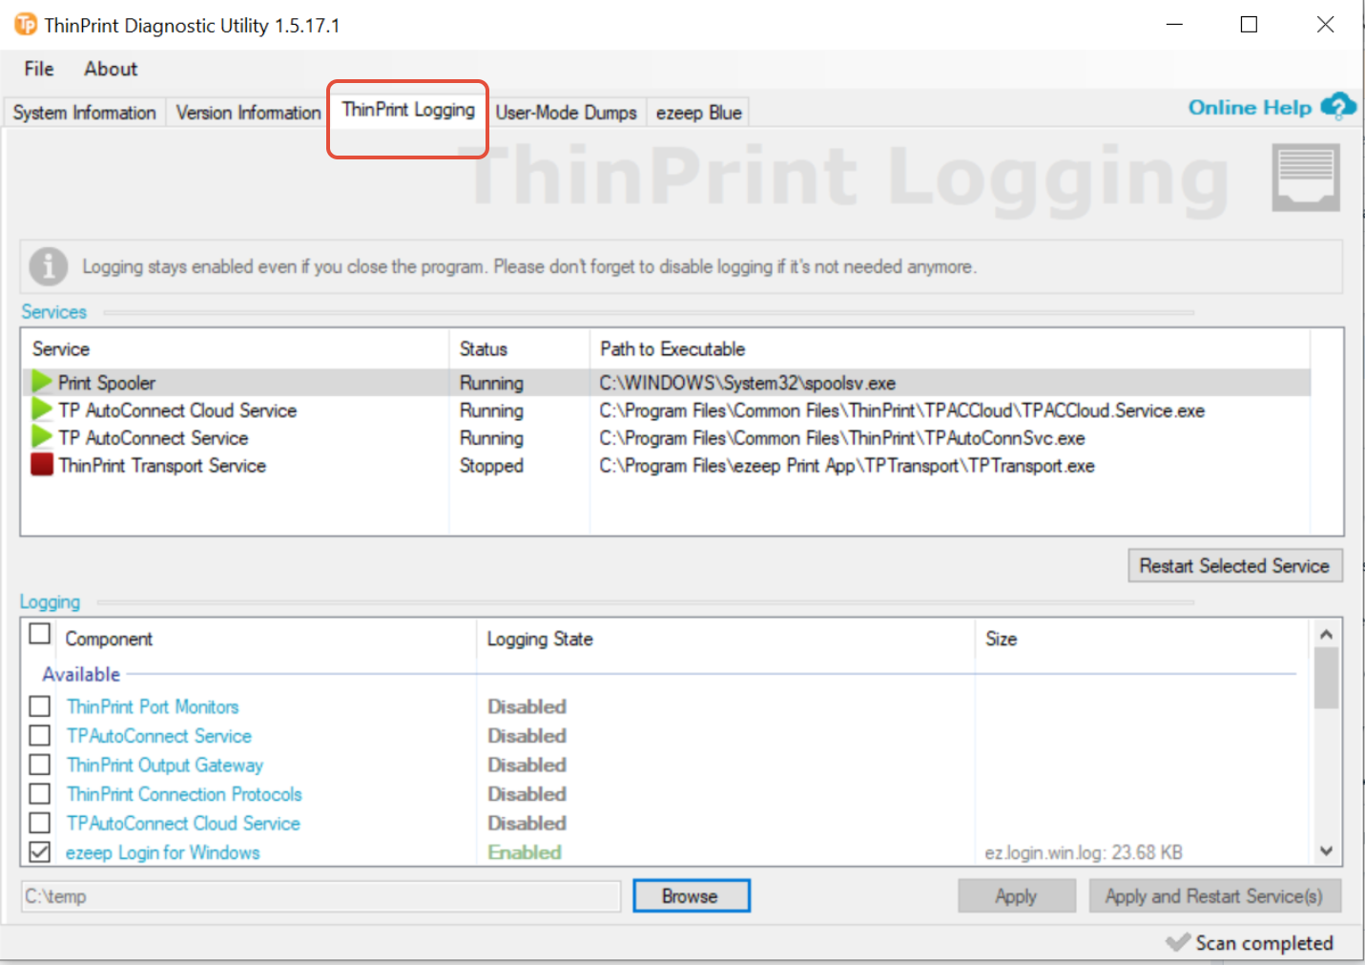
Task: Enable ThinPrint Port Monitors logging checkbox
Action: [40, 706]
